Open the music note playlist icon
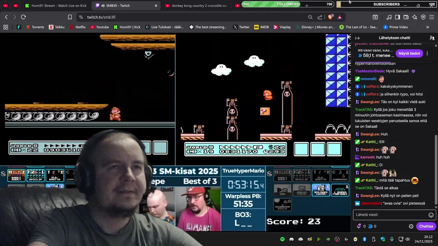Image resolution: width=438 pixels, height=246 pixels. pyautogui.click(x=389, y=17)
